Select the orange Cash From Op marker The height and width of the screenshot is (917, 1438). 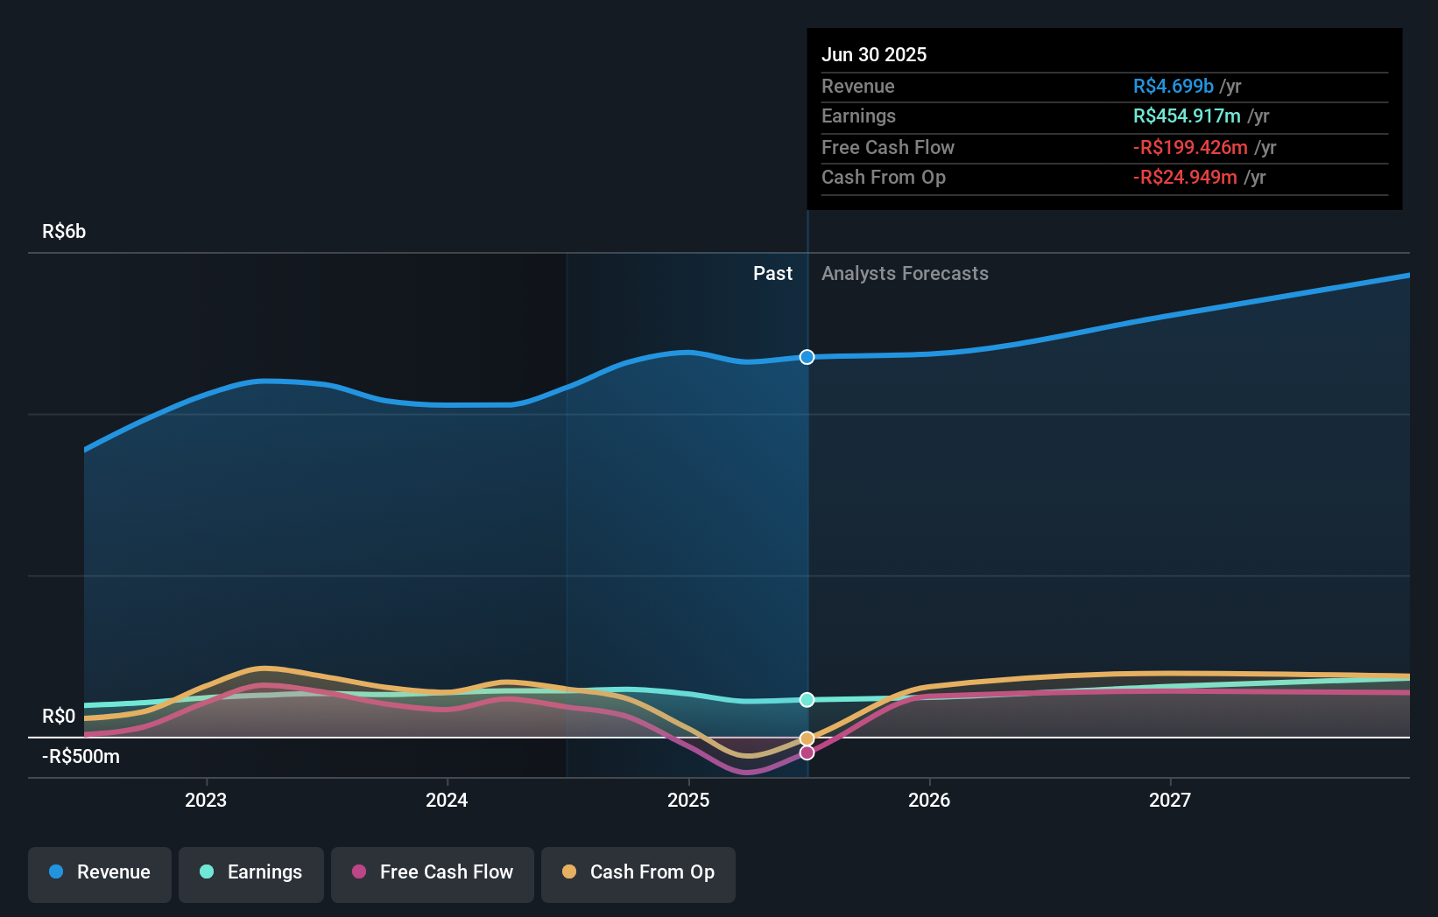tap(807, 738)
